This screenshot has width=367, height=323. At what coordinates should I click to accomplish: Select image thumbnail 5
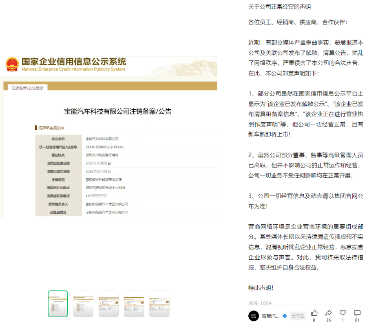point(159,304)
